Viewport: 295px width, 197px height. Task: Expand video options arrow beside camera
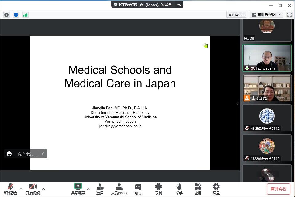point(43,189)
